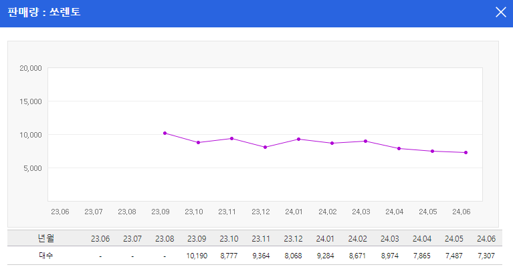Select the 24.01 data point on chart
Viewport: 513px width, 275px height.
pos(299,139)
